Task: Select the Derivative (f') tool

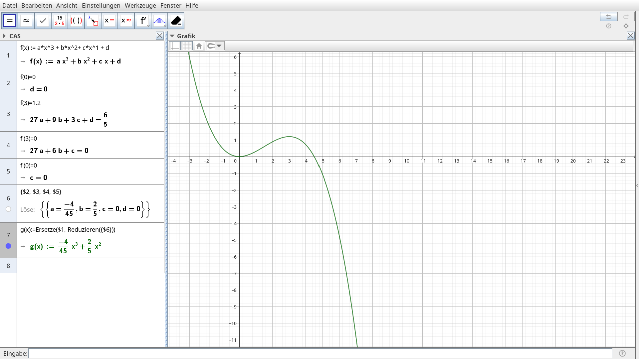Action: point(143,21)
